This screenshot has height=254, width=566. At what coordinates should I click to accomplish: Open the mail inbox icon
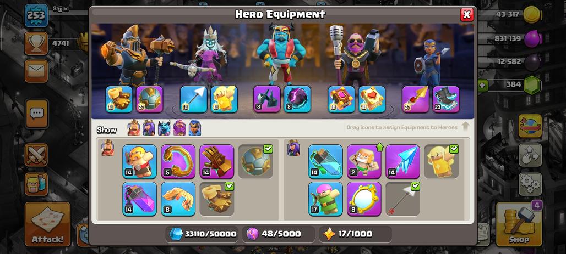(36, 71)
